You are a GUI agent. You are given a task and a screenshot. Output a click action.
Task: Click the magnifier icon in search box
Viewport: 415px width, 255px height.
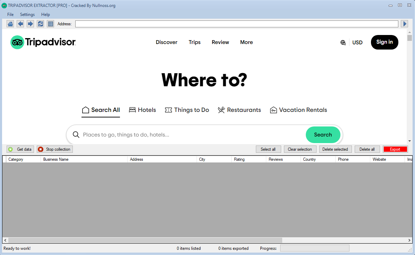point(76,135)
